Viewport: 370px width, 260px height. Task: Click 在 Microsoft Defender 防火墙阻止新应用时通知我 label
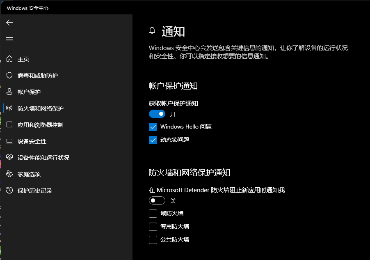click(x=217, y=190)
